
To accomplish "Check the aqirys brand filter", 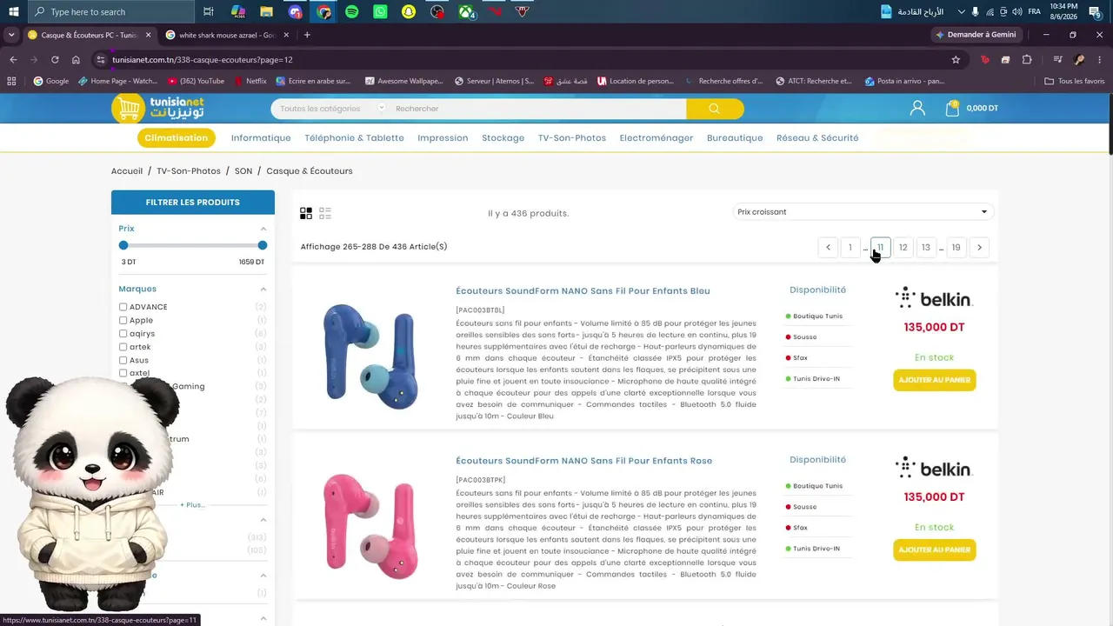I will [x=123, y=334].
